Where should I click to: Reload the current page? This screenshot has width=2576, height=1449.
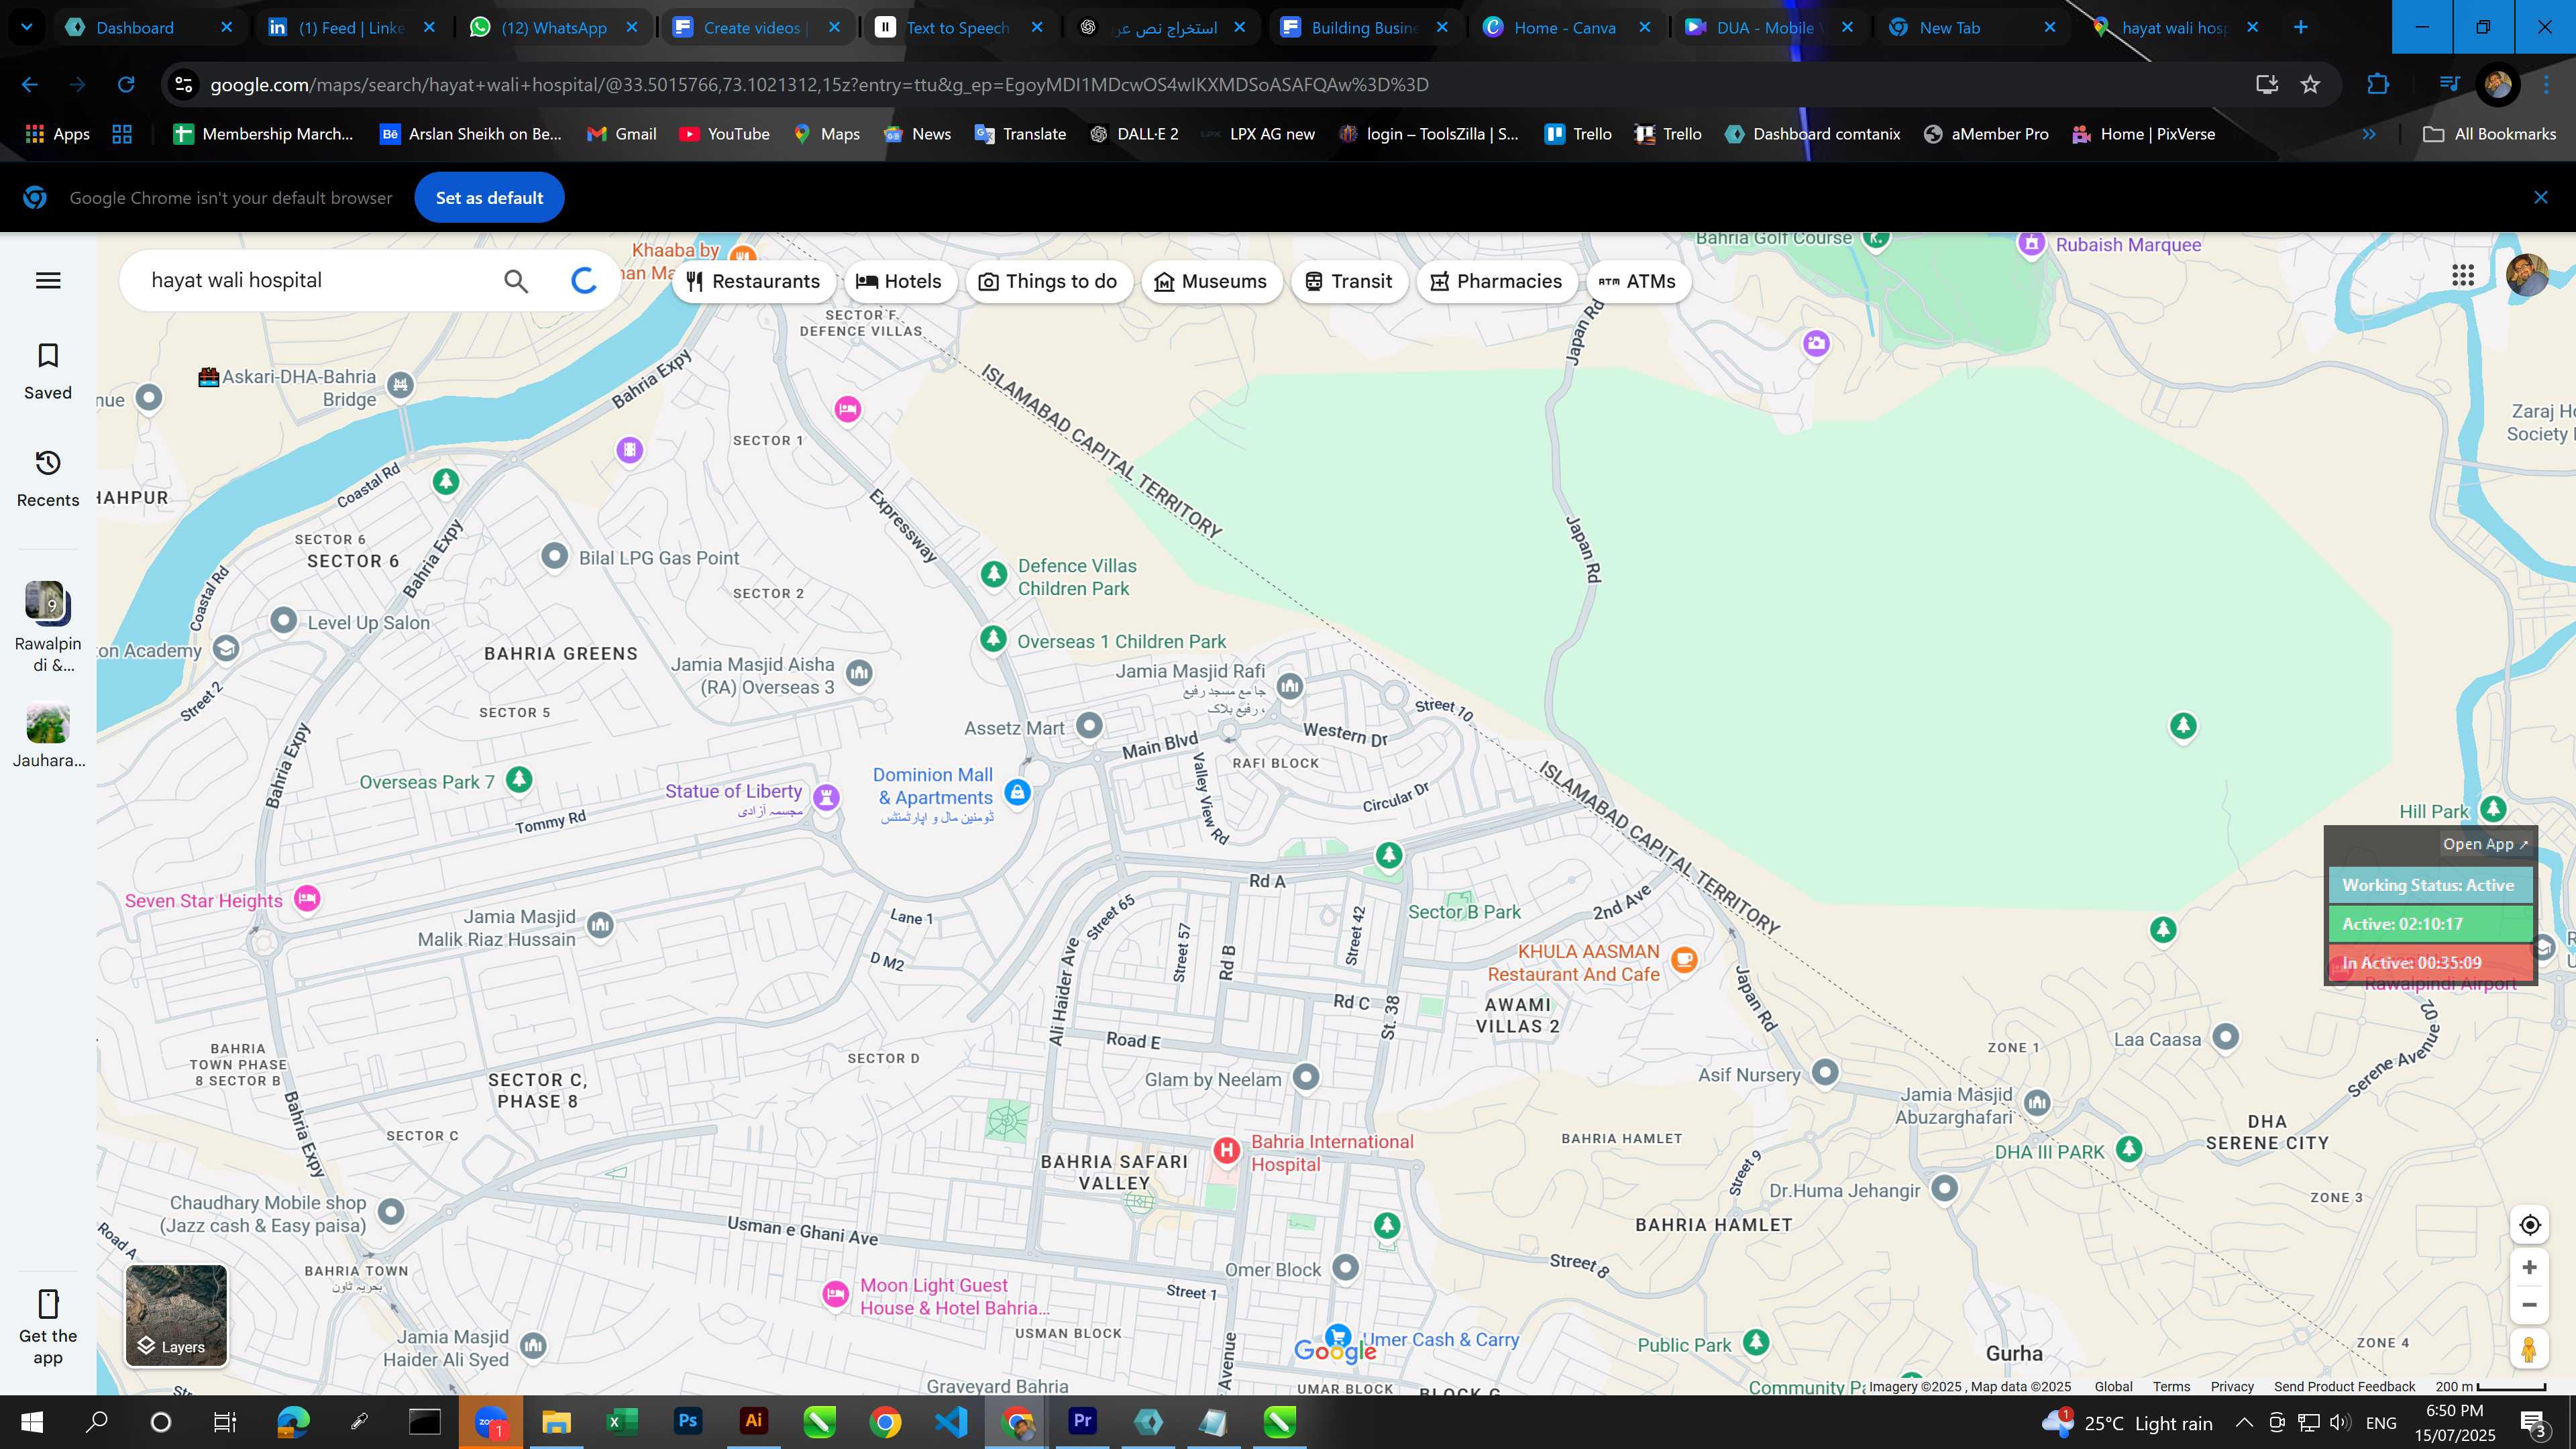(x=126, y=85)
